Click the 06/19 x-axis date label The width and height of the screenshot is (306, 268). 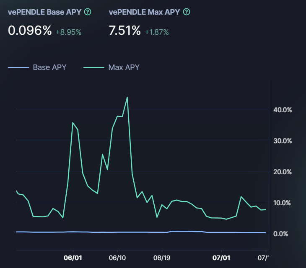pos(162,258)
